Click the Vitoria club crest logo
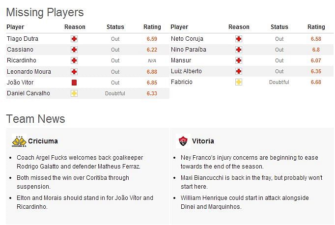Viewport: 335px width, 225px height. 183,141
